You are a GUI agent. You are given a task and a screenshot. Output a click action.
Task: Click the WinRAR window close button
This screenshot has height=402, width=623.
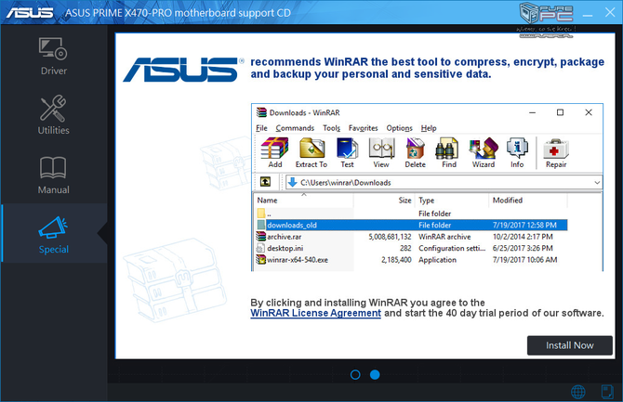point(589,112)
